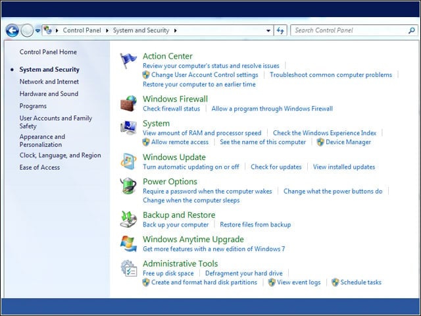Open recent pages dropdown next to Forward button

point(38,31)
